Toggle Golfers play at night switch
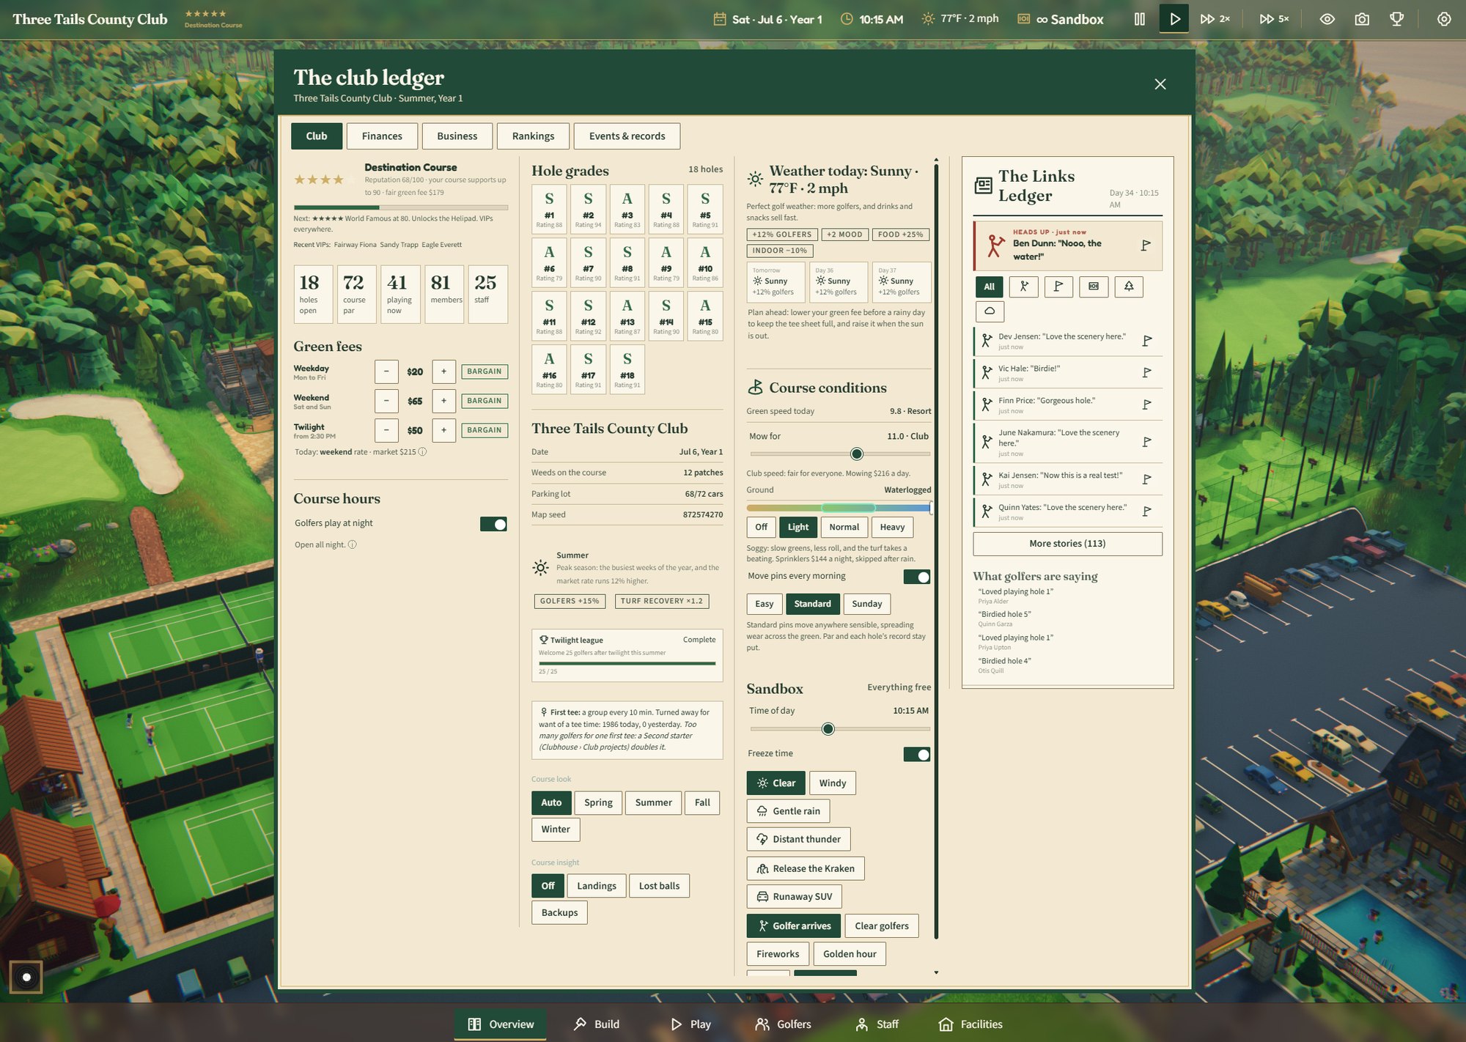1466x1042 pixels. click(x=493, y=524)
